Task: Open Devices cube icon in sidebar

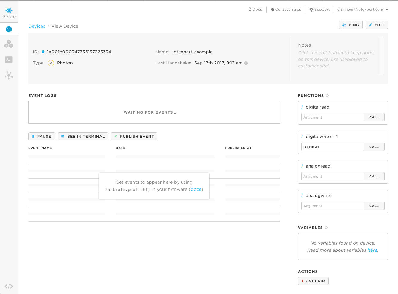Action: point(9,29)
